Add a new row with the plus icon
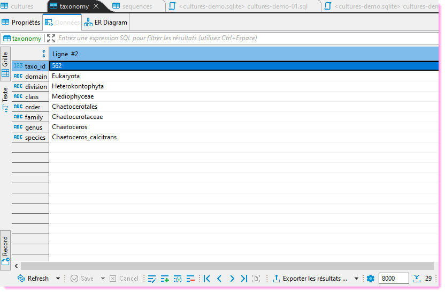 (x=165, y=279)
